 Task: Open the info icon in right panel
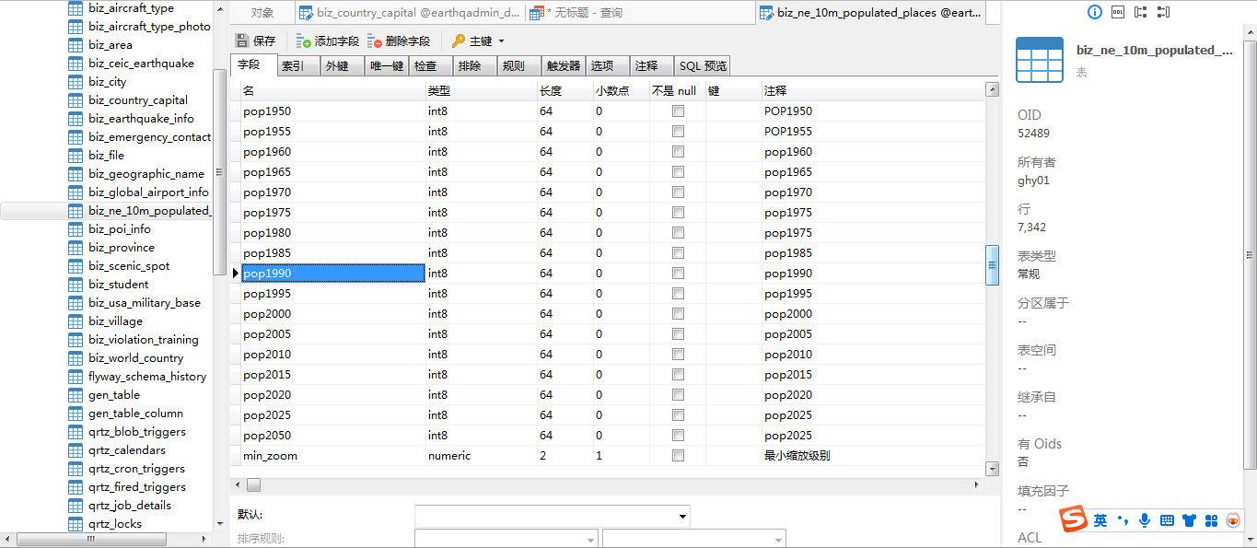click(1094, 12)
